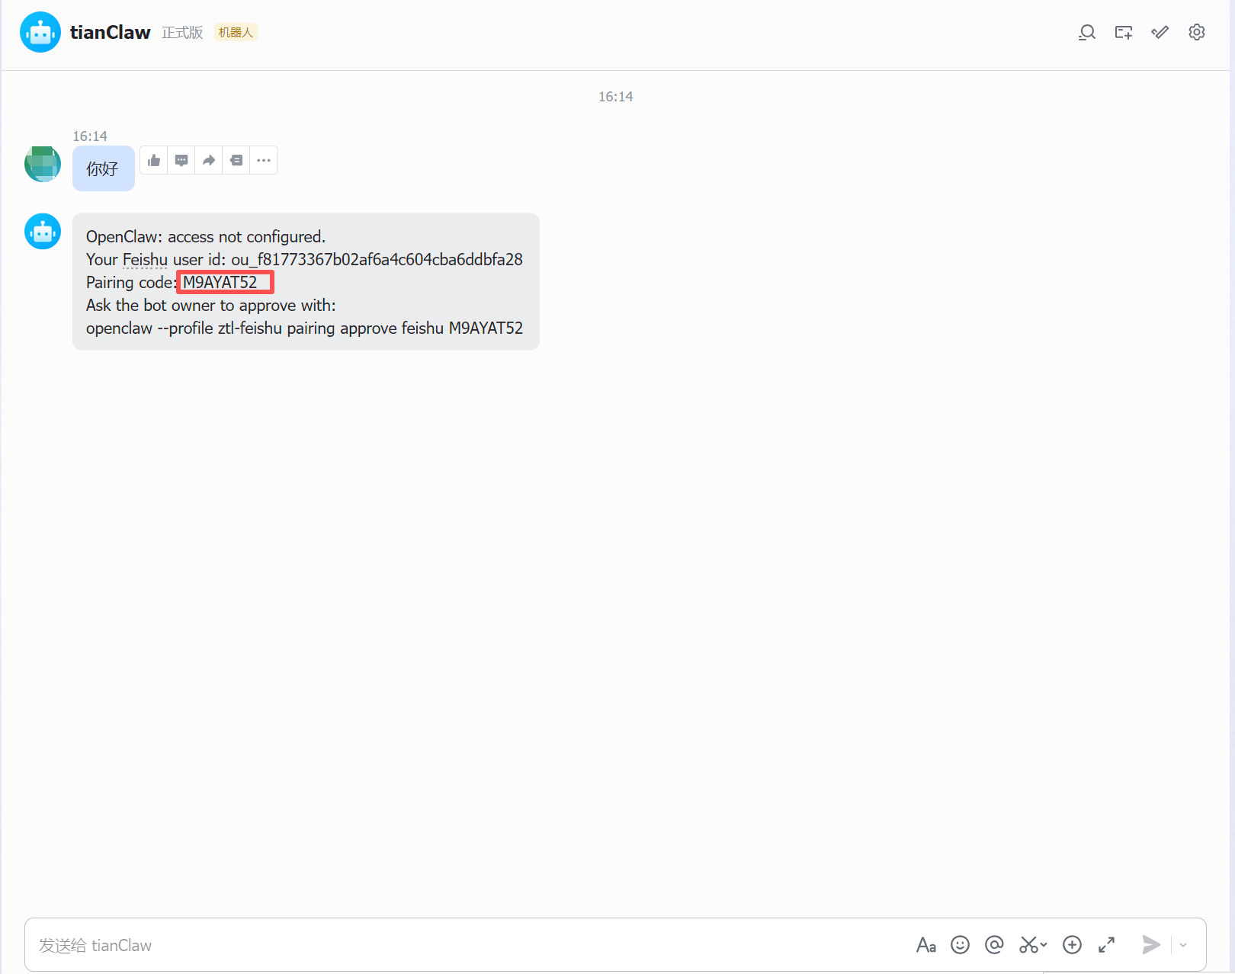Open in-chat search
Screen dimensions: 1235x974
pos(1086,32)
